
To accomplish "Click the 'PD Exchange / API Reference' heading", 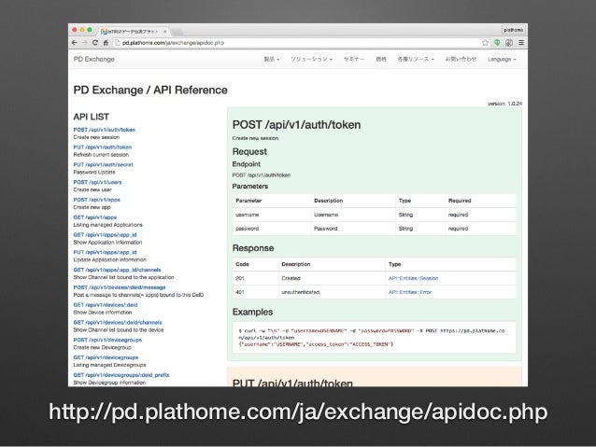I will (x=150, y=90).
